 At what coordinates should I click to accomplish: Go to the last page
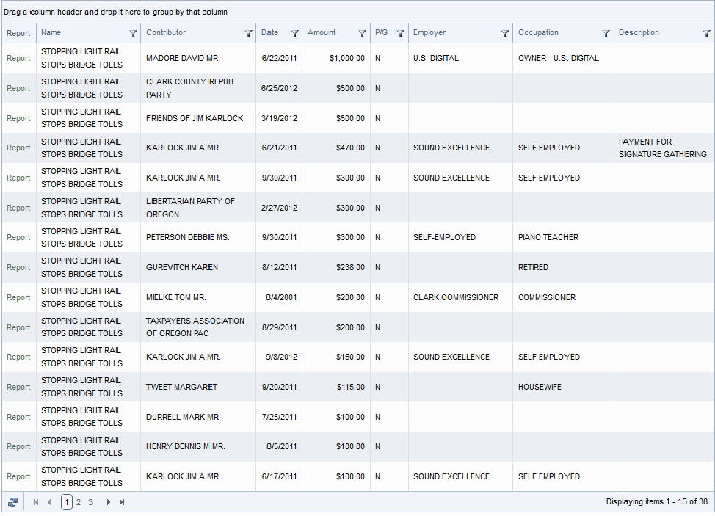click(x=122, y=502)
